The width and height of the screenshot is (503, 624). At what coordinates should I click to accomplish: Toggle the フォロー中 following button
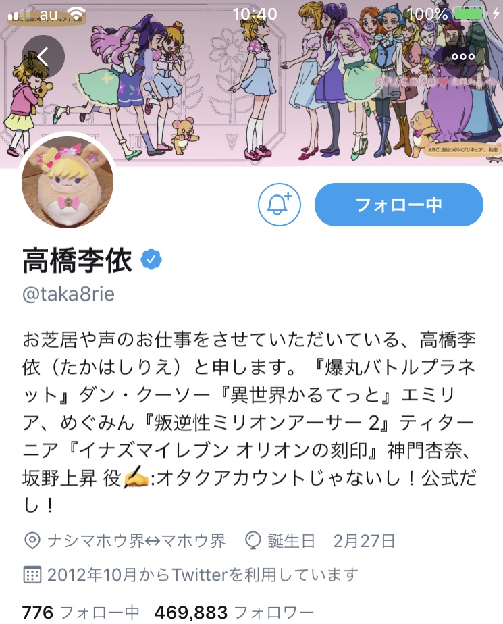(x=399, y=205)
